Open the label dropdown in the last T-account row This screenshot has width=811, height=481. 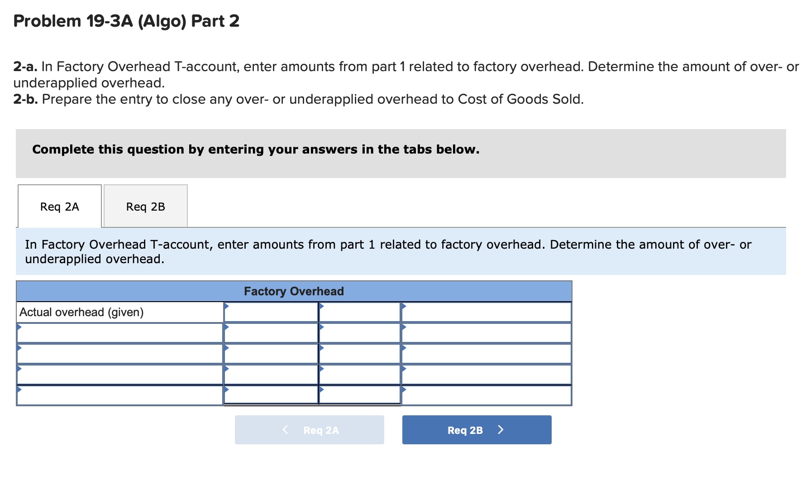pos(19,389)
